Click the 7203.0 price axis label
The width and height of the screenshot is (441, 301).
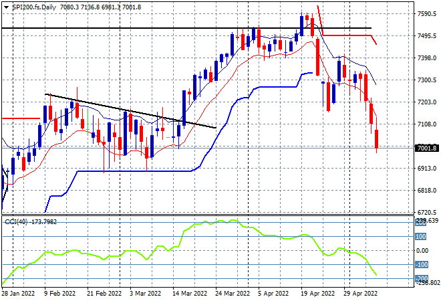tap(427, 102)
